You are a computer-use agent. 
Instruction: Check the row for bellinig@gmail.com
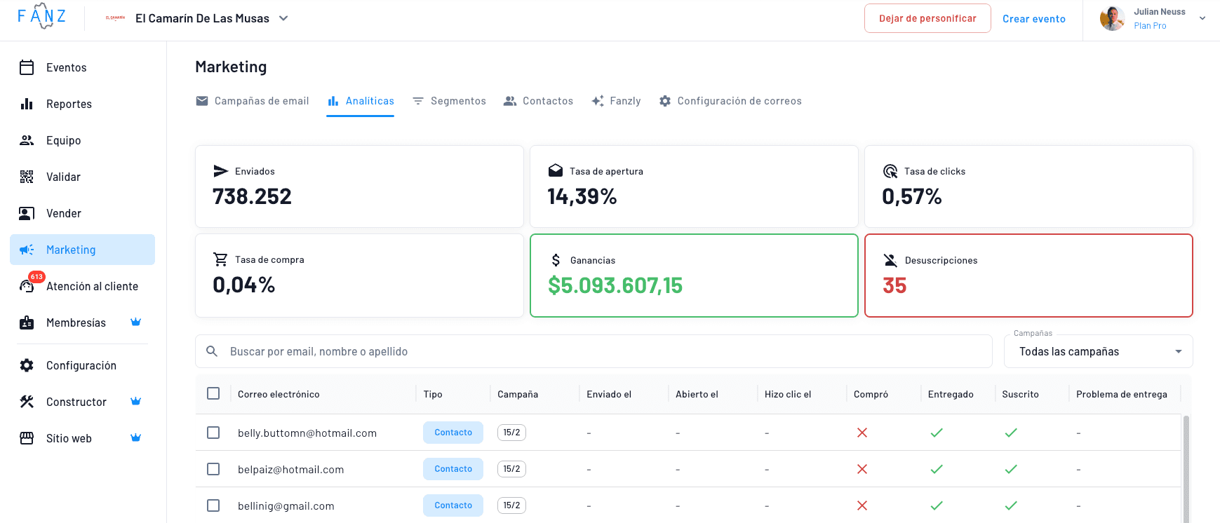(213, 505)
